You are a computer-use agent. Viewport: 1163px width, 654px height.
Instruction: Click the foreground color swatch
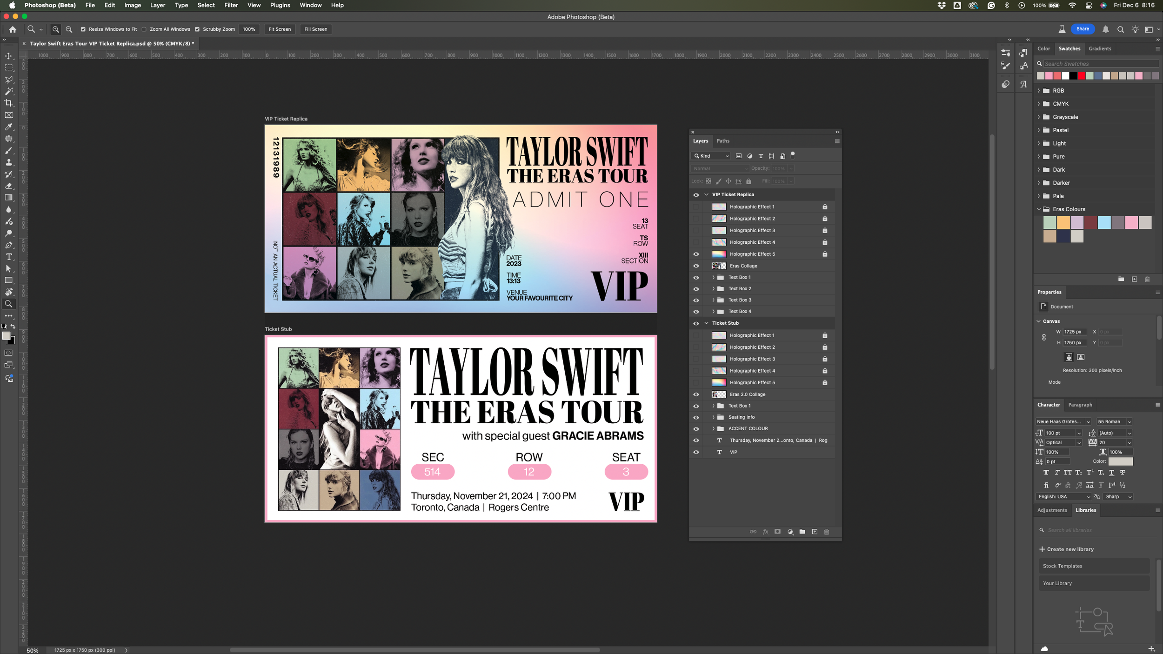[x=6, y=336]
